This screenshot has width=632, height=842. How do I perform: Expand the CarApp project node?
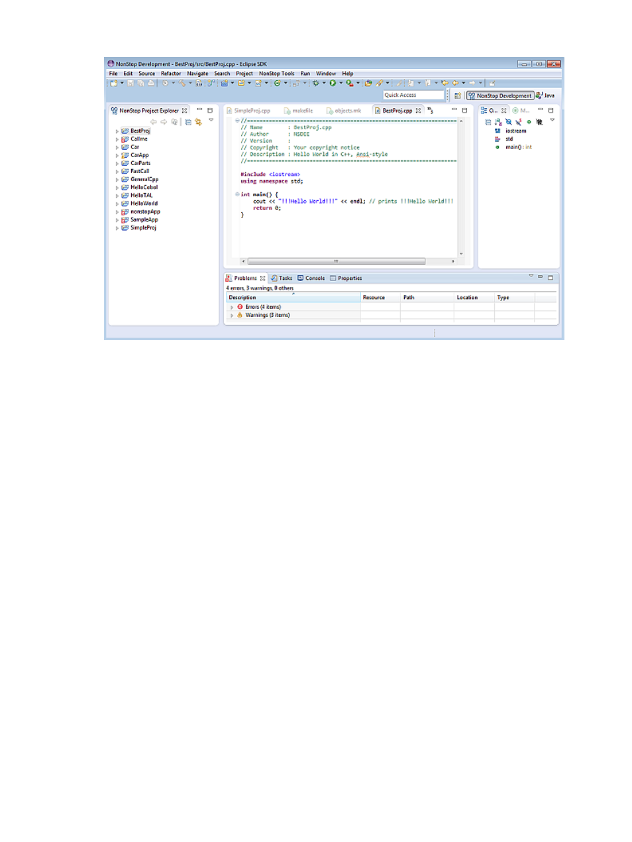[117, 155]
